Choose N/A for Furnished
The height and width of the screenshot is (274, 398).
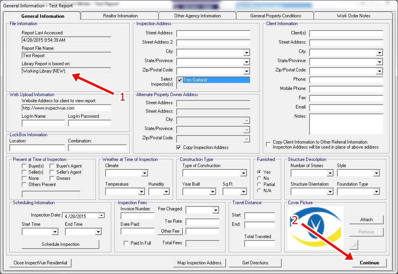pyautogui.click(x=259, y=190)
